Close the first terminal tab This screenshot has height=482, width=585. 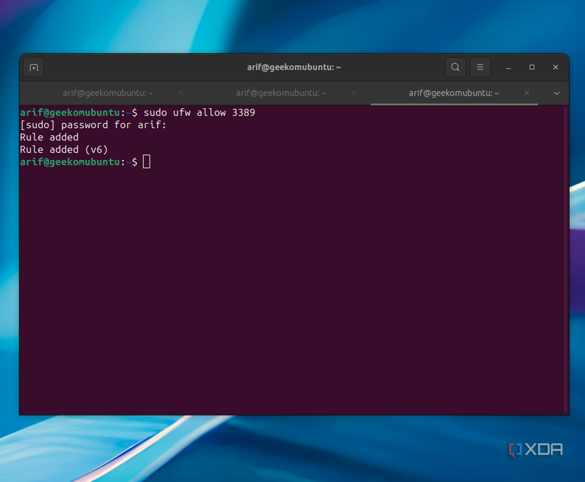pyautogui.click(x=181, y=93)
